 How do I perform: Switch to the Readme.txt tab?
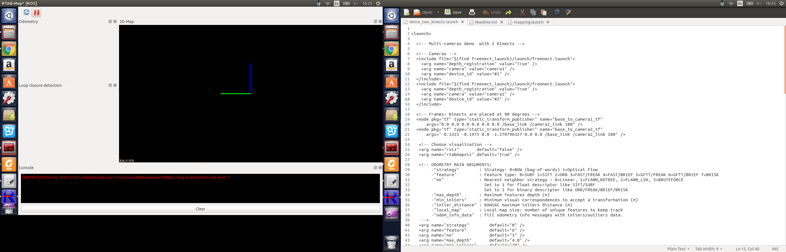[x=486, y=22]
